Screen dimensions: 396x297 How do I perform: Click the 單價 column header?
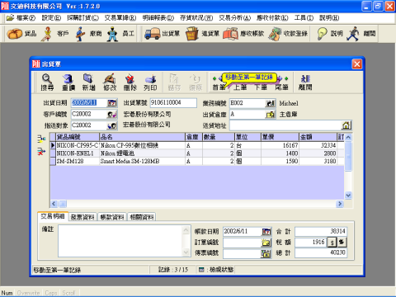point(280,137)
